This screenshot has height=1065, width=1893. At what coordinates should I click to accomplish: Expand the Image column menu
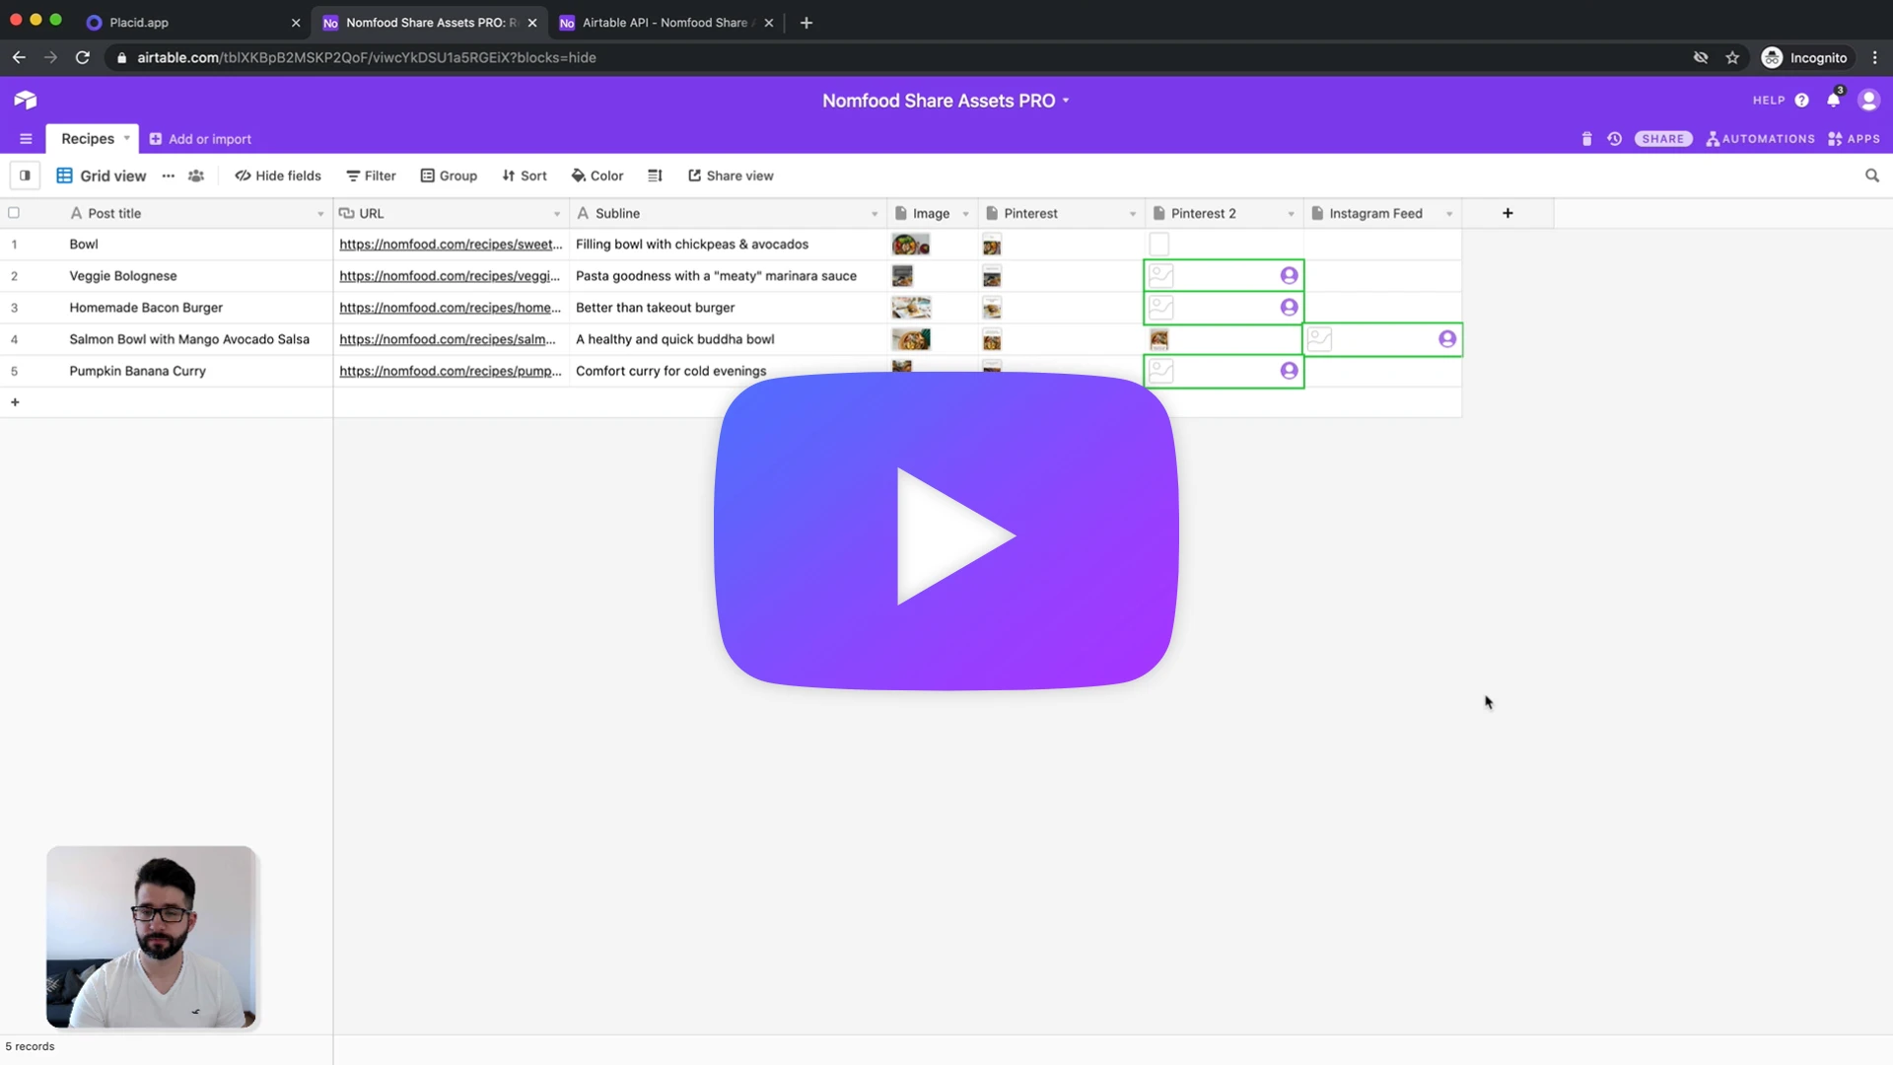[x=966, y=214]
